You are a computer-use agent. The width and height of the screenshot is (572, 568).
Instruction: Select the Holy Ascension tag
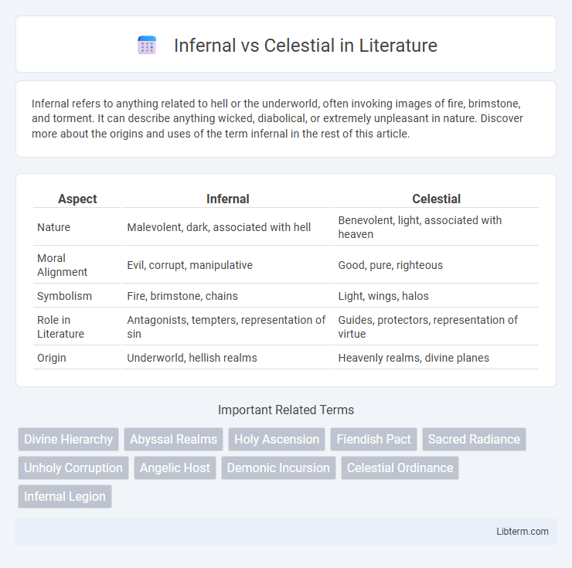click(277, 439)
